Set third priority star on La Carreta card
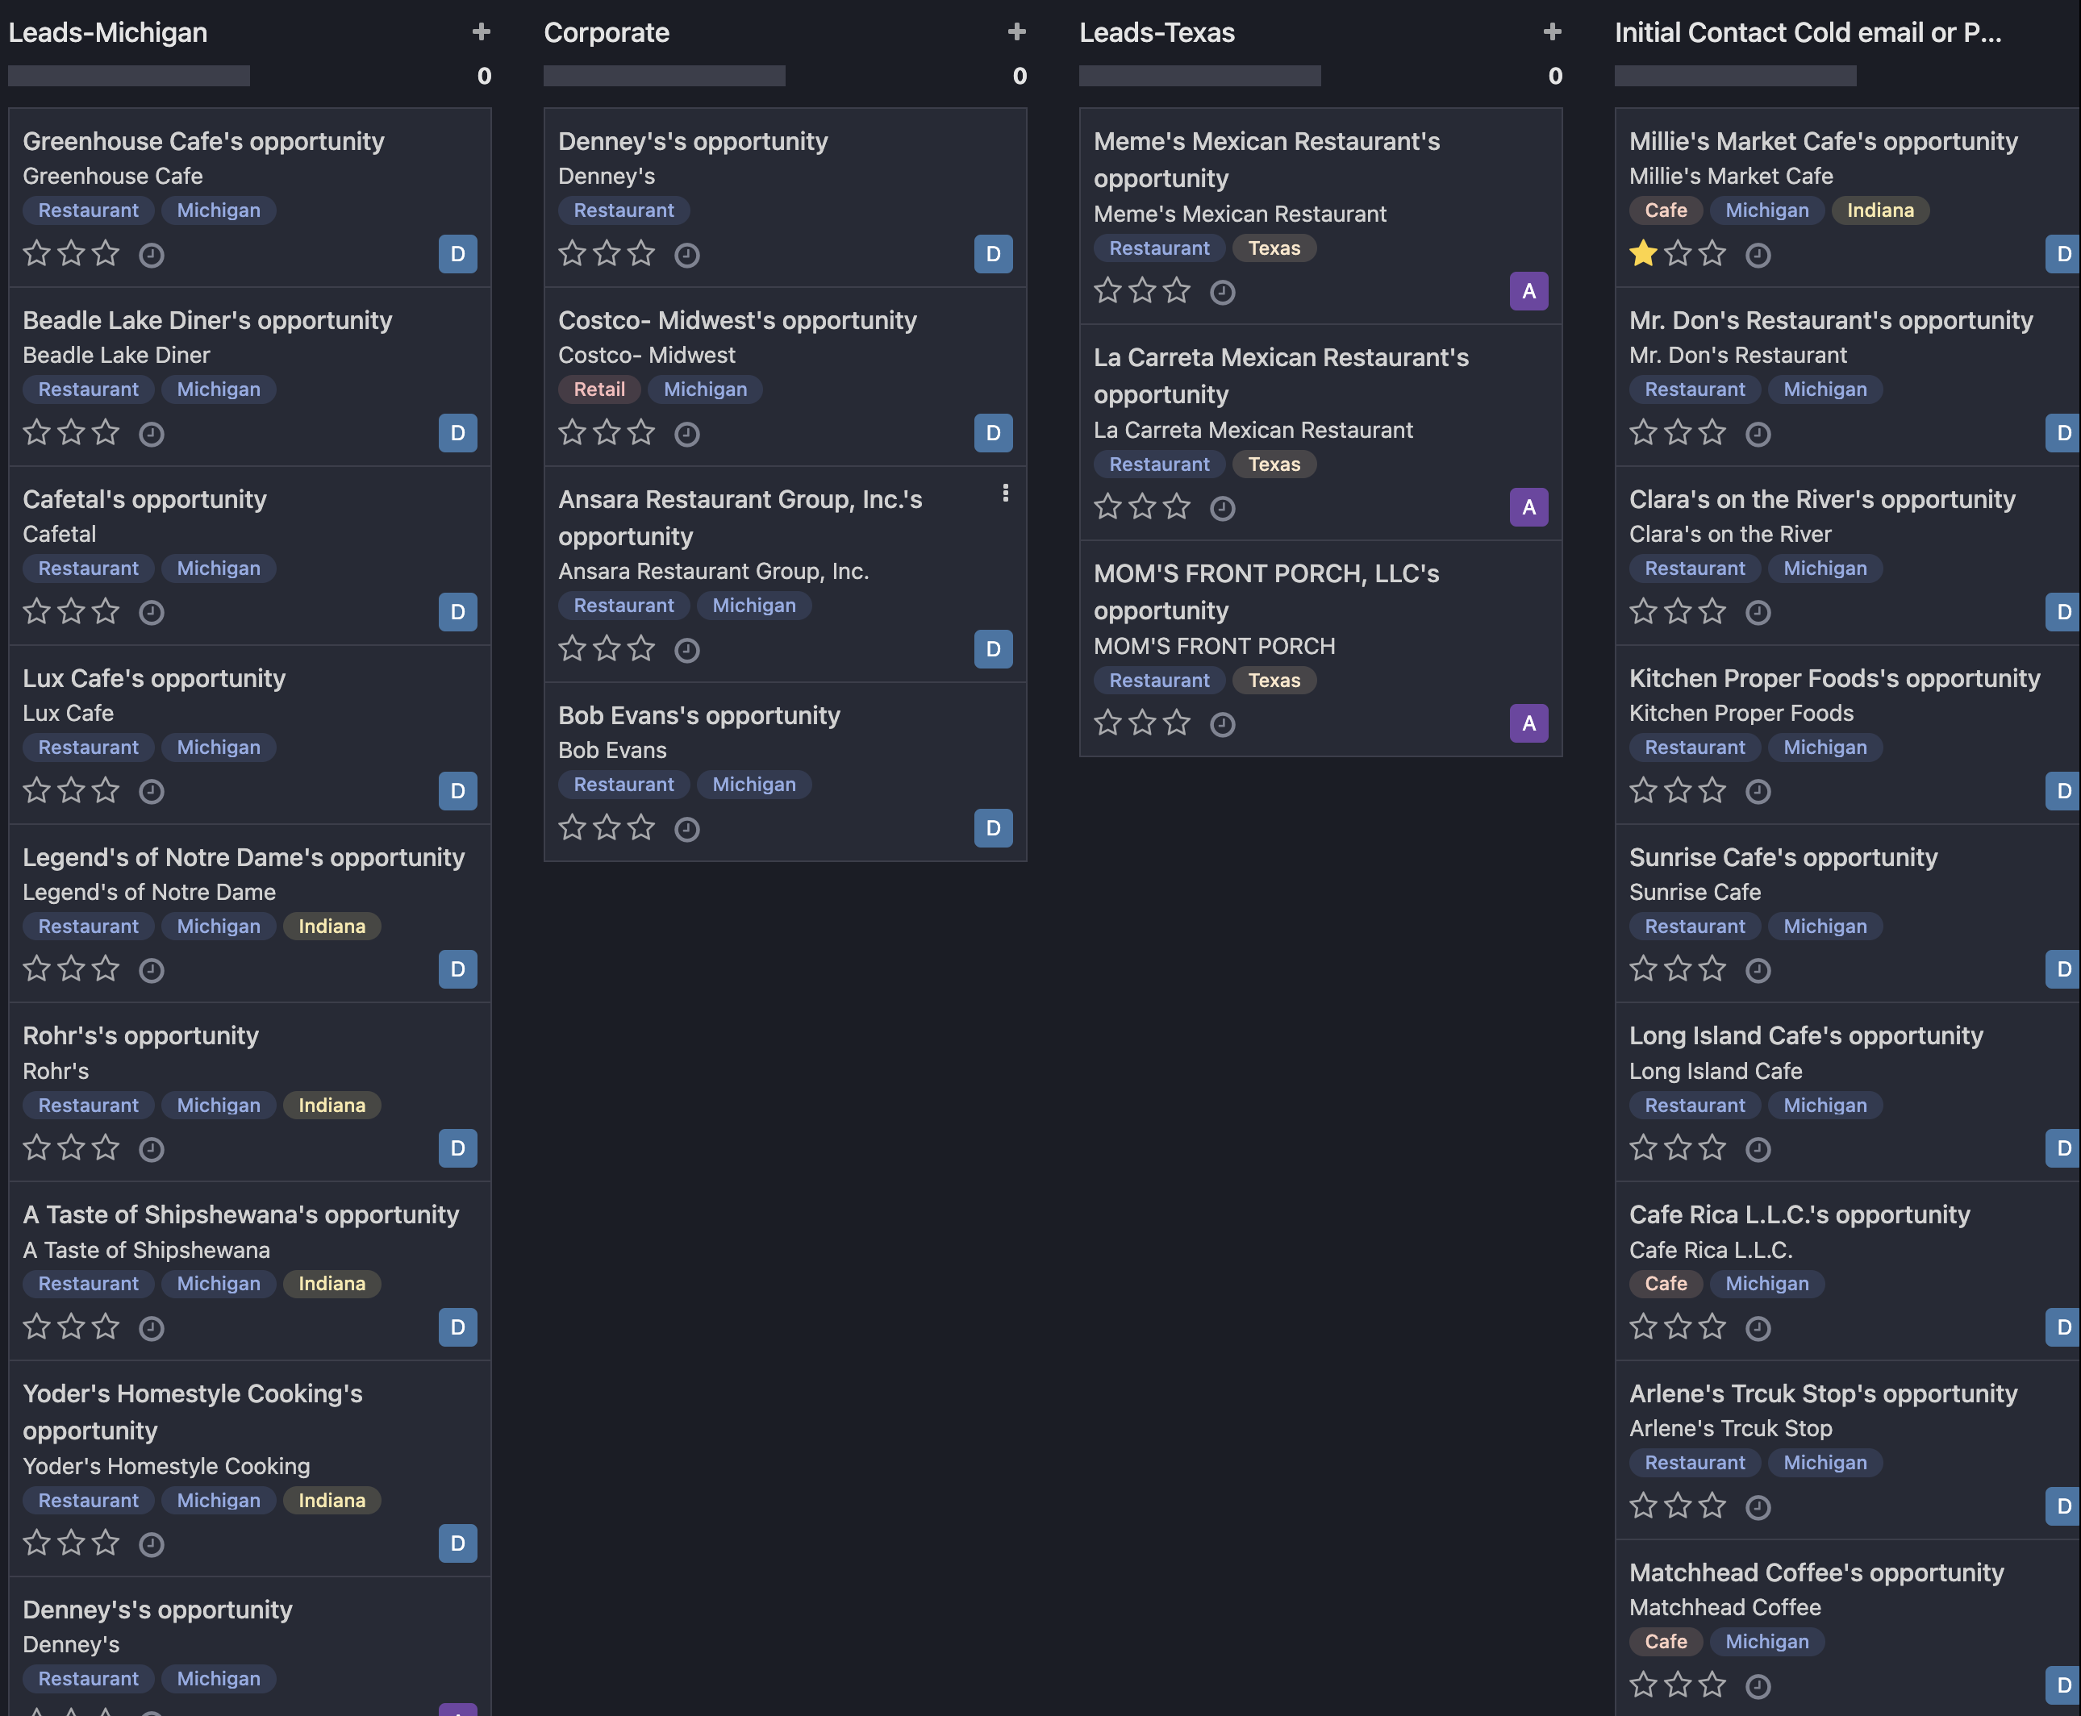The width and height of the screenshot is (2081, 1716). (1177, 507)
